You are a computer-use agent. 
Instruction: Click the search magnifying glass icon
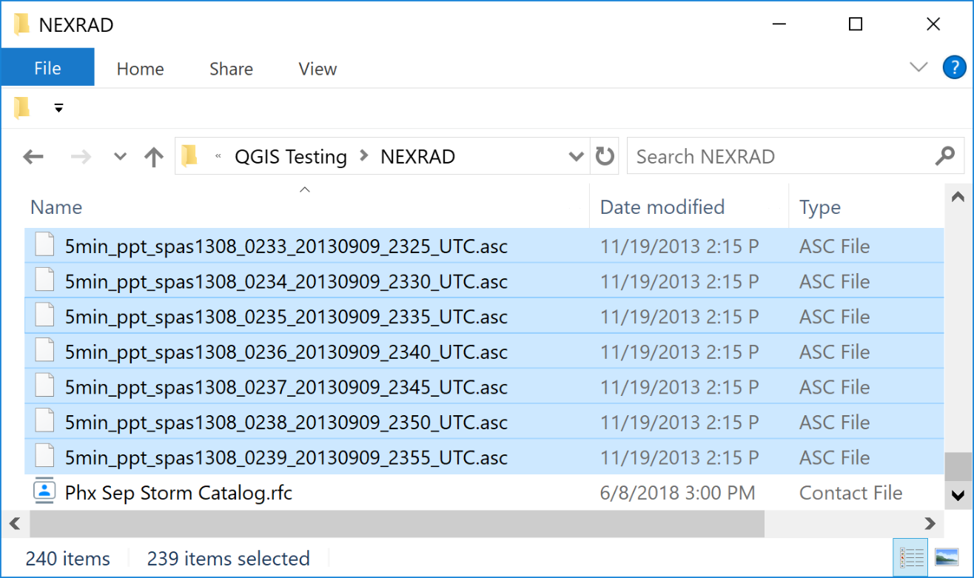tap(944, 157)
